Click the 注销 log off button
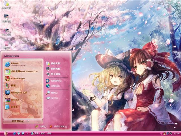Image resolution: width=181 pixels, height=136 pixels. click(x=41, y=127)
